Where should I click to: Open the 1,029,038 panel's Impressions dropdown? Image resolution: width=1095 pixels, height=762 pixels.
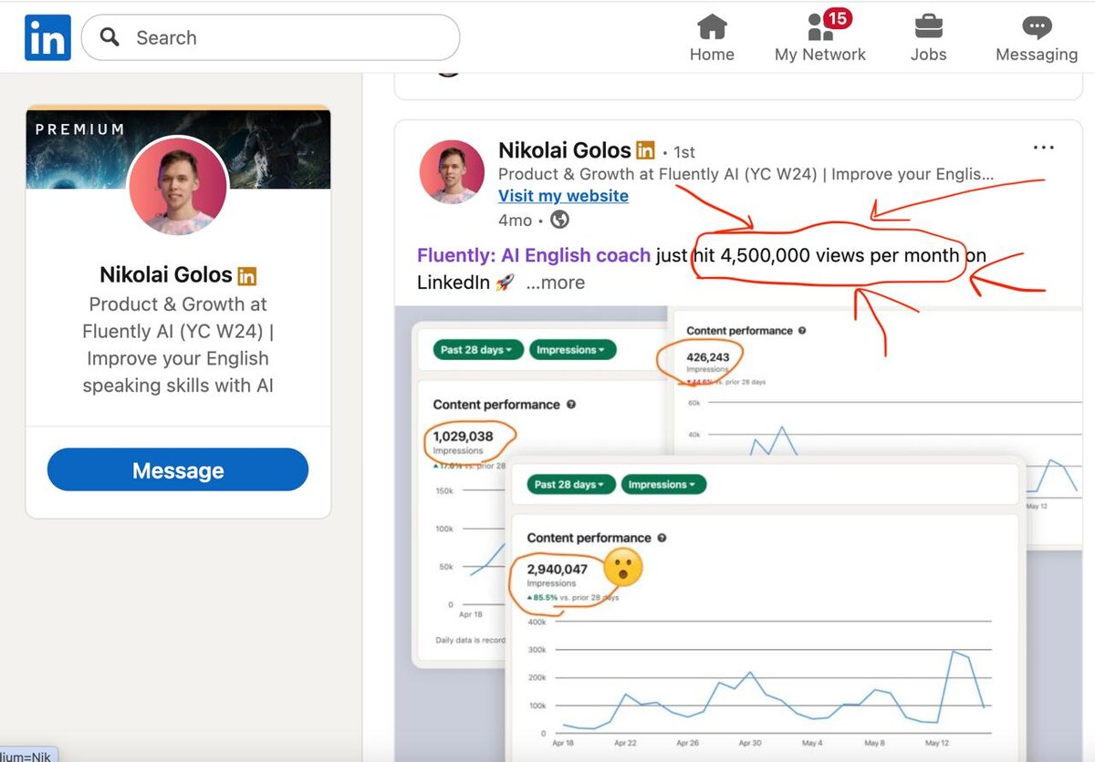(x=573, y=350)
